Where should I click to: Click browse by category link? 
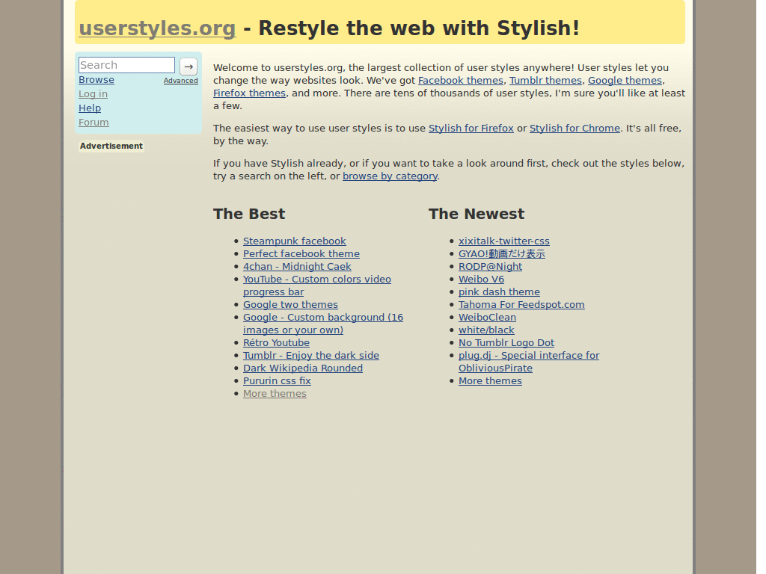390,176
